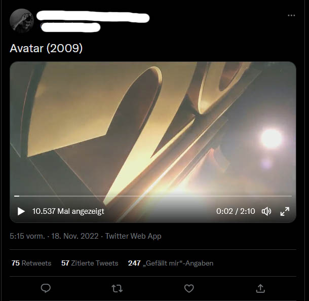Click the redacted user handle
309x301 pixels.
pos(70,27)
